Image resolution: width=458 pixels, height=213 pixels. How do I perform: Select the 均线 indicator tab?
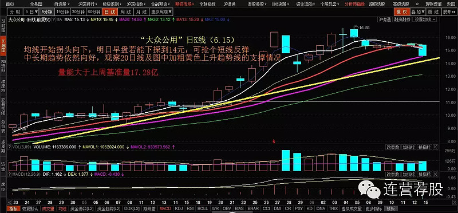pyautogui.click(x=62, y=208)
